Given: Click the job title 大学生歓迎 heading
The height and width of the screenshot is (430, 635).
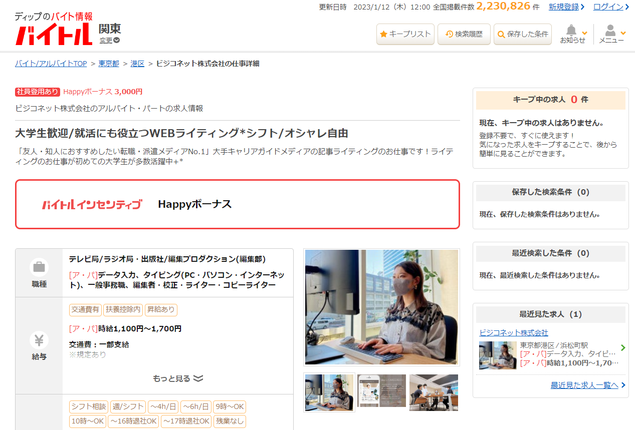Looking at the screenshot, I should point(181,133).
